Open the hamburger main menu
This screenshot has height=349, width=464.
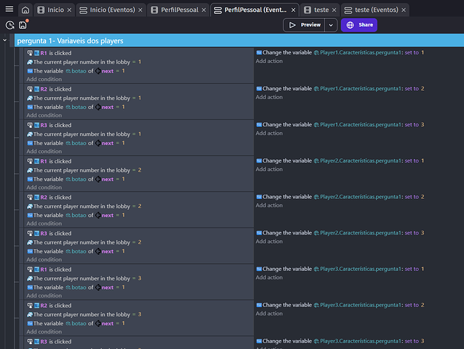(9, 10)
